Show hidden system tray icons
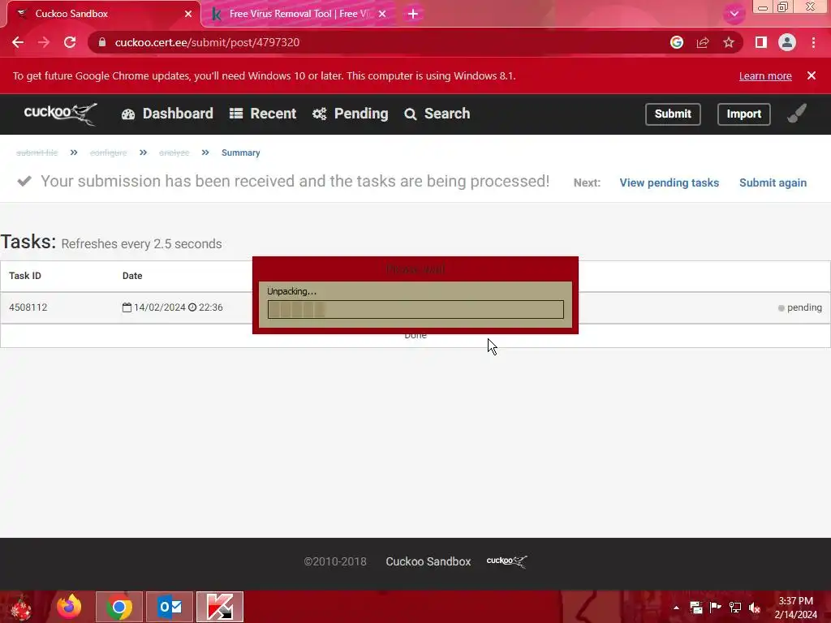Screen dimensions: 831x623 (676, 608)
